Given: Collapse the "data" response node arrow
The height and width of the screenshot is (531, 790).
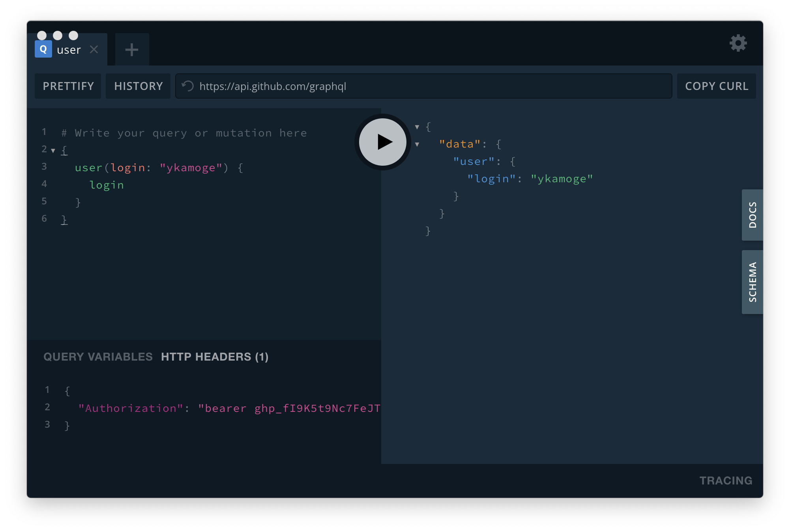Looking at the screenshot, I should coord(417,144).
